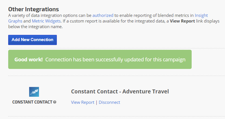Viewport: 225px width, 119px height.
Task: Disconnect the Constant Contact integration
Action: coord(109,102)
